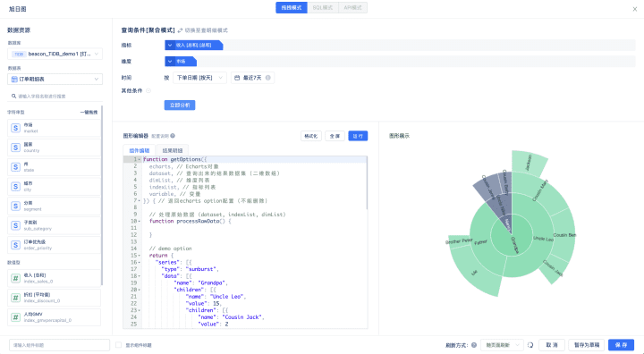Viewport: 644px width, 354px height.
Task: Select the 组件编辑 tab
Action: tap(140, 150)
